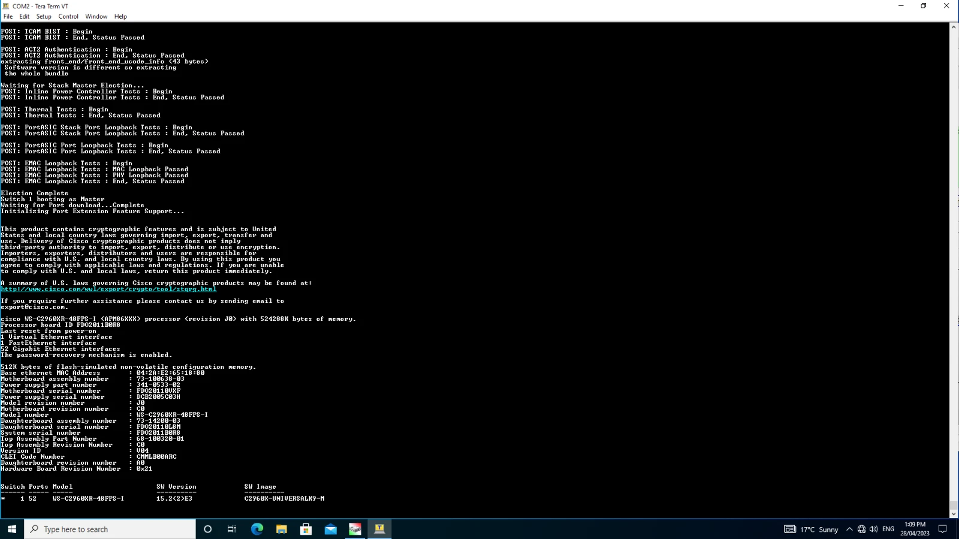The height and width of the screenshot is (539, 959).
Task: Open the Control menu
Action: click(68, 16)
